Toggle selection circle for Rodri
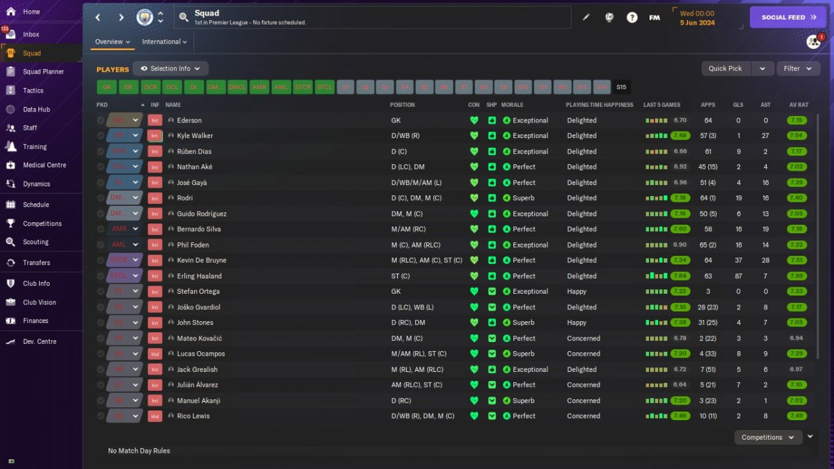The height and width of the screenshot is (469, 834). (100, 198)
